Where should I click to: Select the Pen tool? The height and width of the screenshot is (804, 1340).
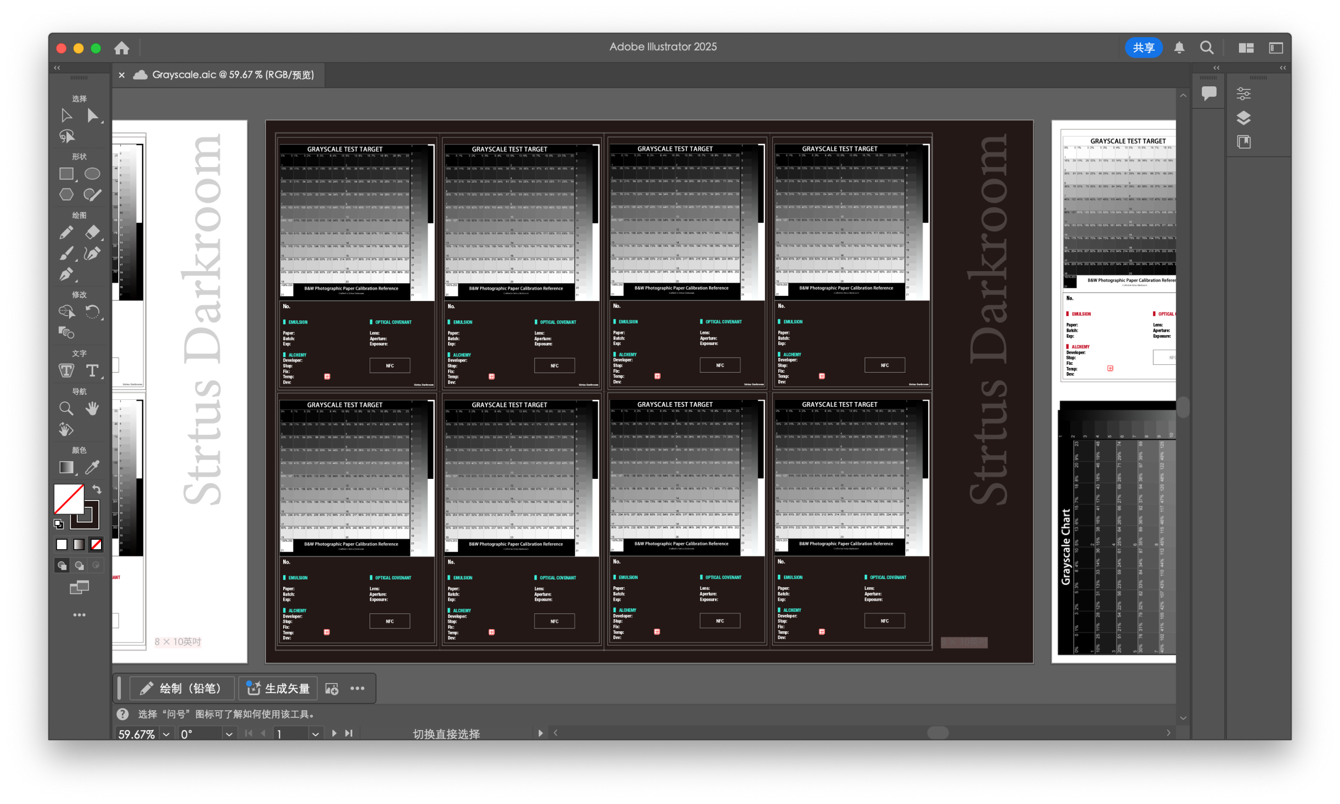pos(66,274)
